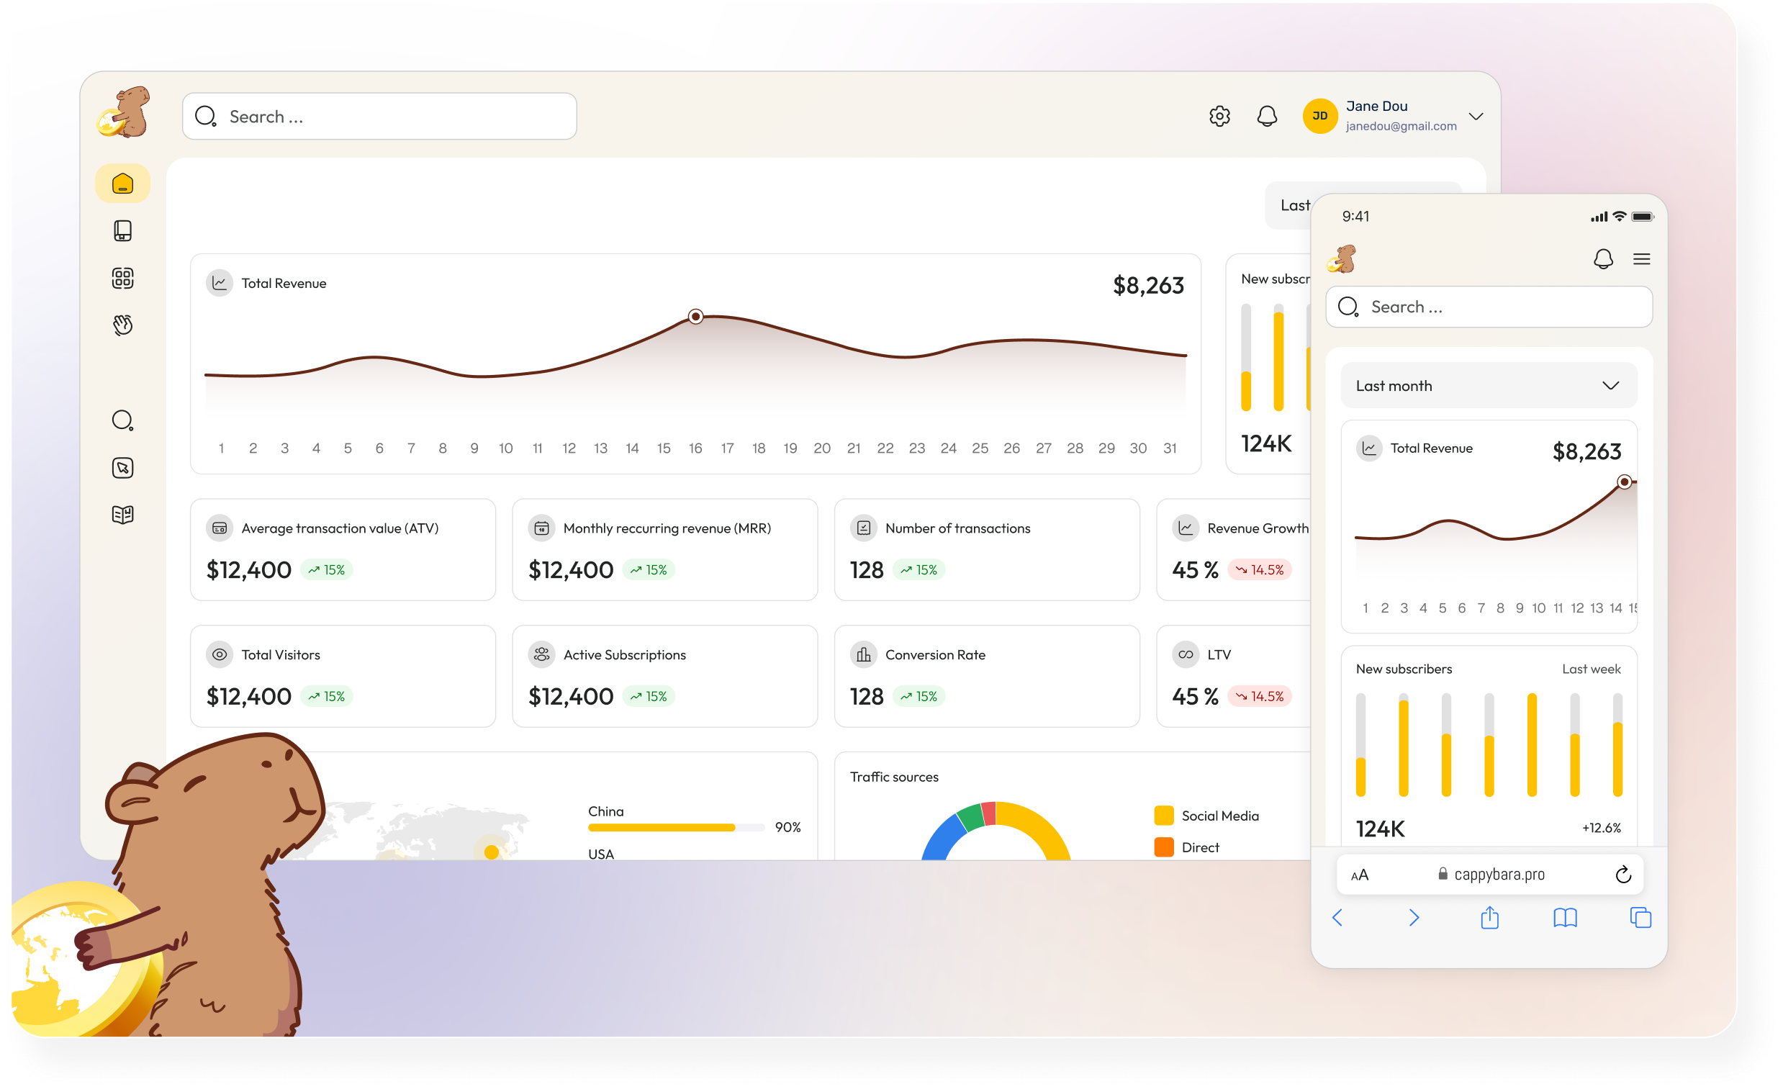Click the bell icon on the mobile app
Image resolution: width=1783 pixels, height=1092 pixels.
(1604, 258)
